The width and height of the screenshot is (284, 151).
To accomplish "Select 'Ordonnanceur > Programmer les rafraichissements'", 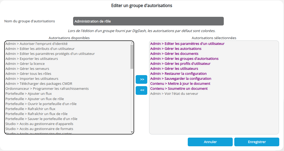I will [x=47, y=88].
